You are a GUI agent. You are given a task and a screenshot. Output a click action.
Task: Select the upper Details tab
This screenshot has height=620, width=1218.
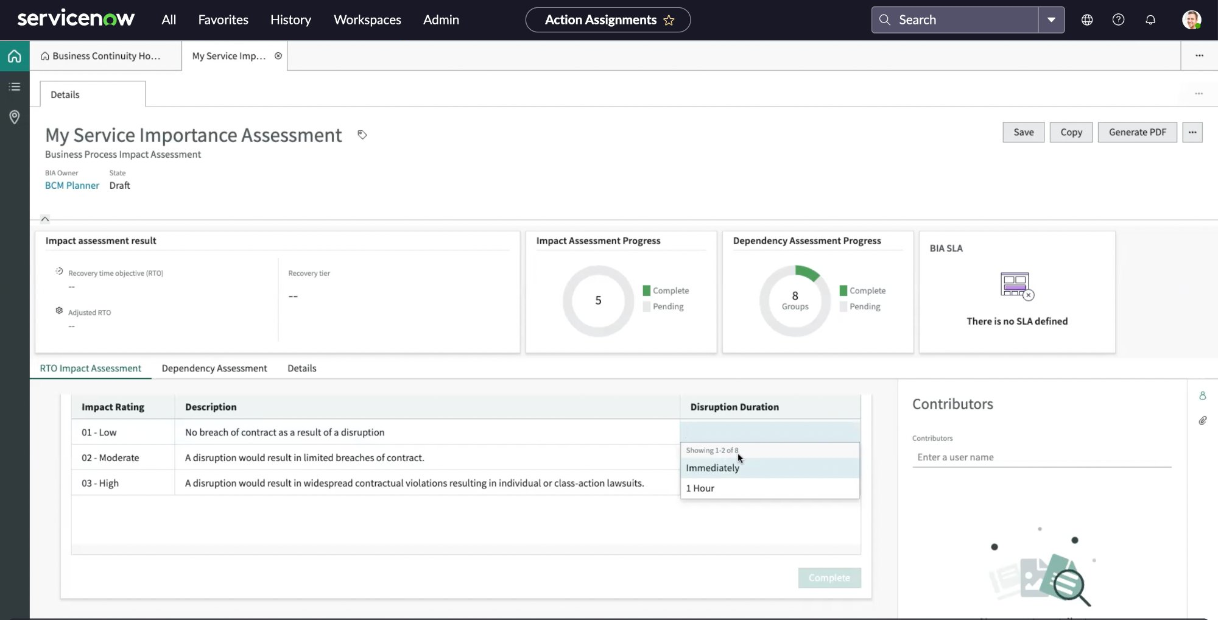pyautogui.click(x=93, y=94)
